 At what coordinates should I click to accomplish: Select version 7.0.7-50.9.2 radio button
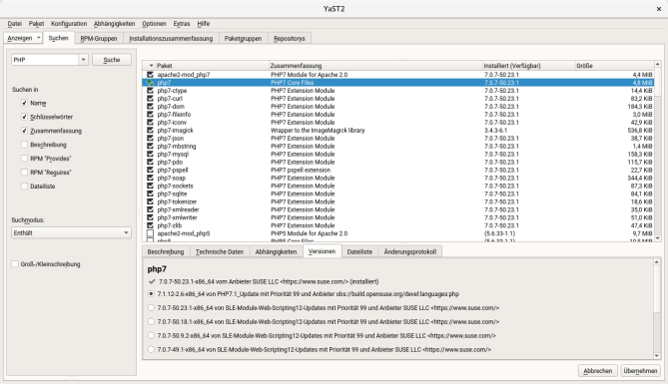151,335
